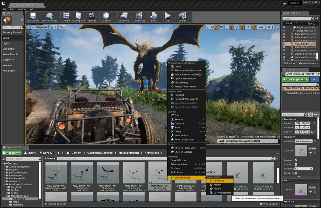The width and height of the screenshot is (321, 208).
Task: Go back in Content Browser history
Action: coord(59,153)
